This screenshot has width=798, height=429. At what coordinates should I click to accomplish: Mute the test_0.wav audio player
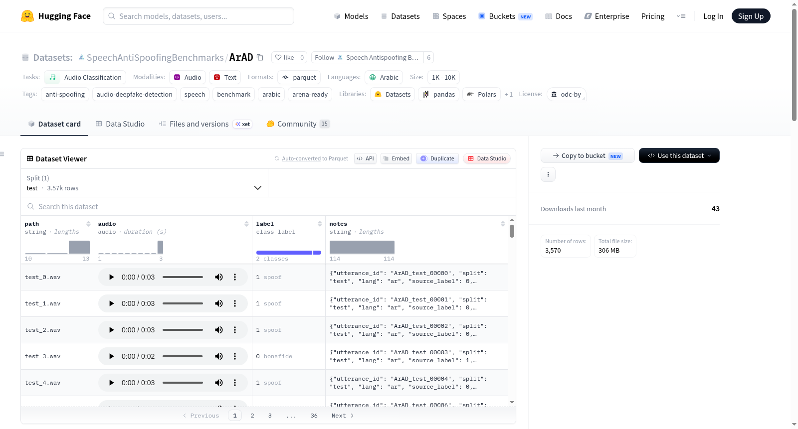(219, 277)
